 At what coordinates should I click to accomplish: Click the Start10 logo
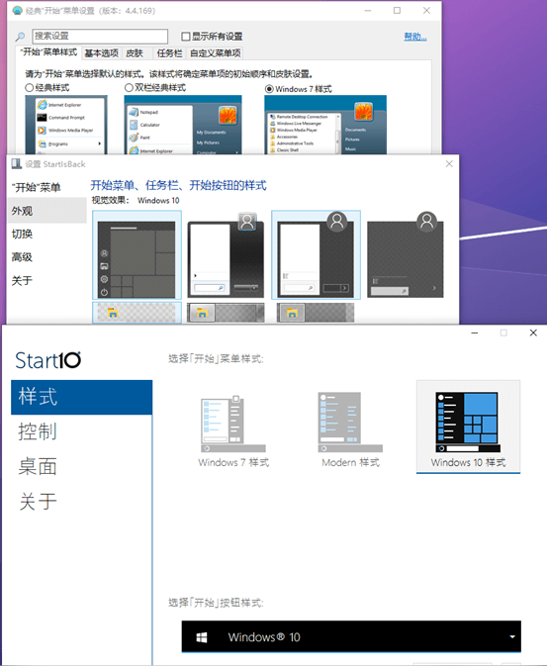tap(48, 360)
